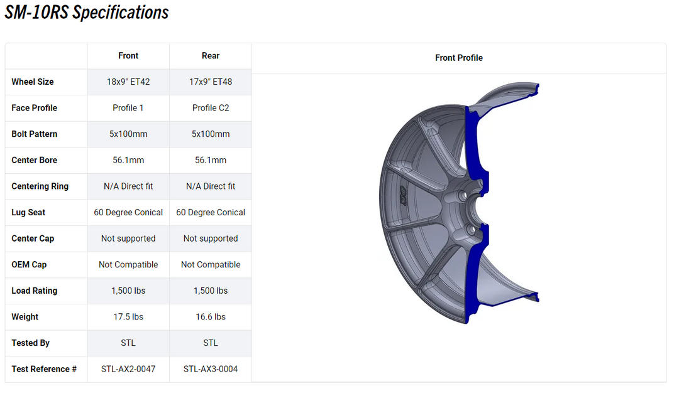Click the front 60 Degree Conical cell

tap(128, 212)
